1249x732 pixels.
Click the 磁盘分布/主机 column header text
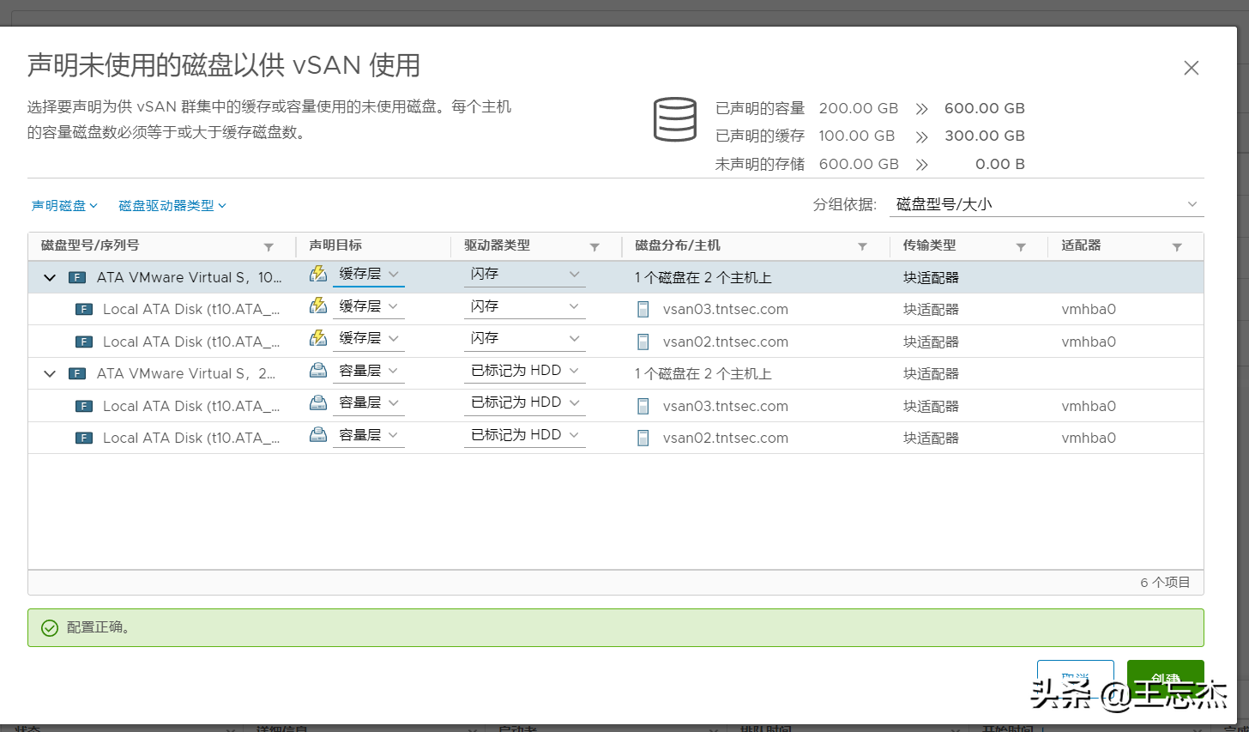[678, 245]
